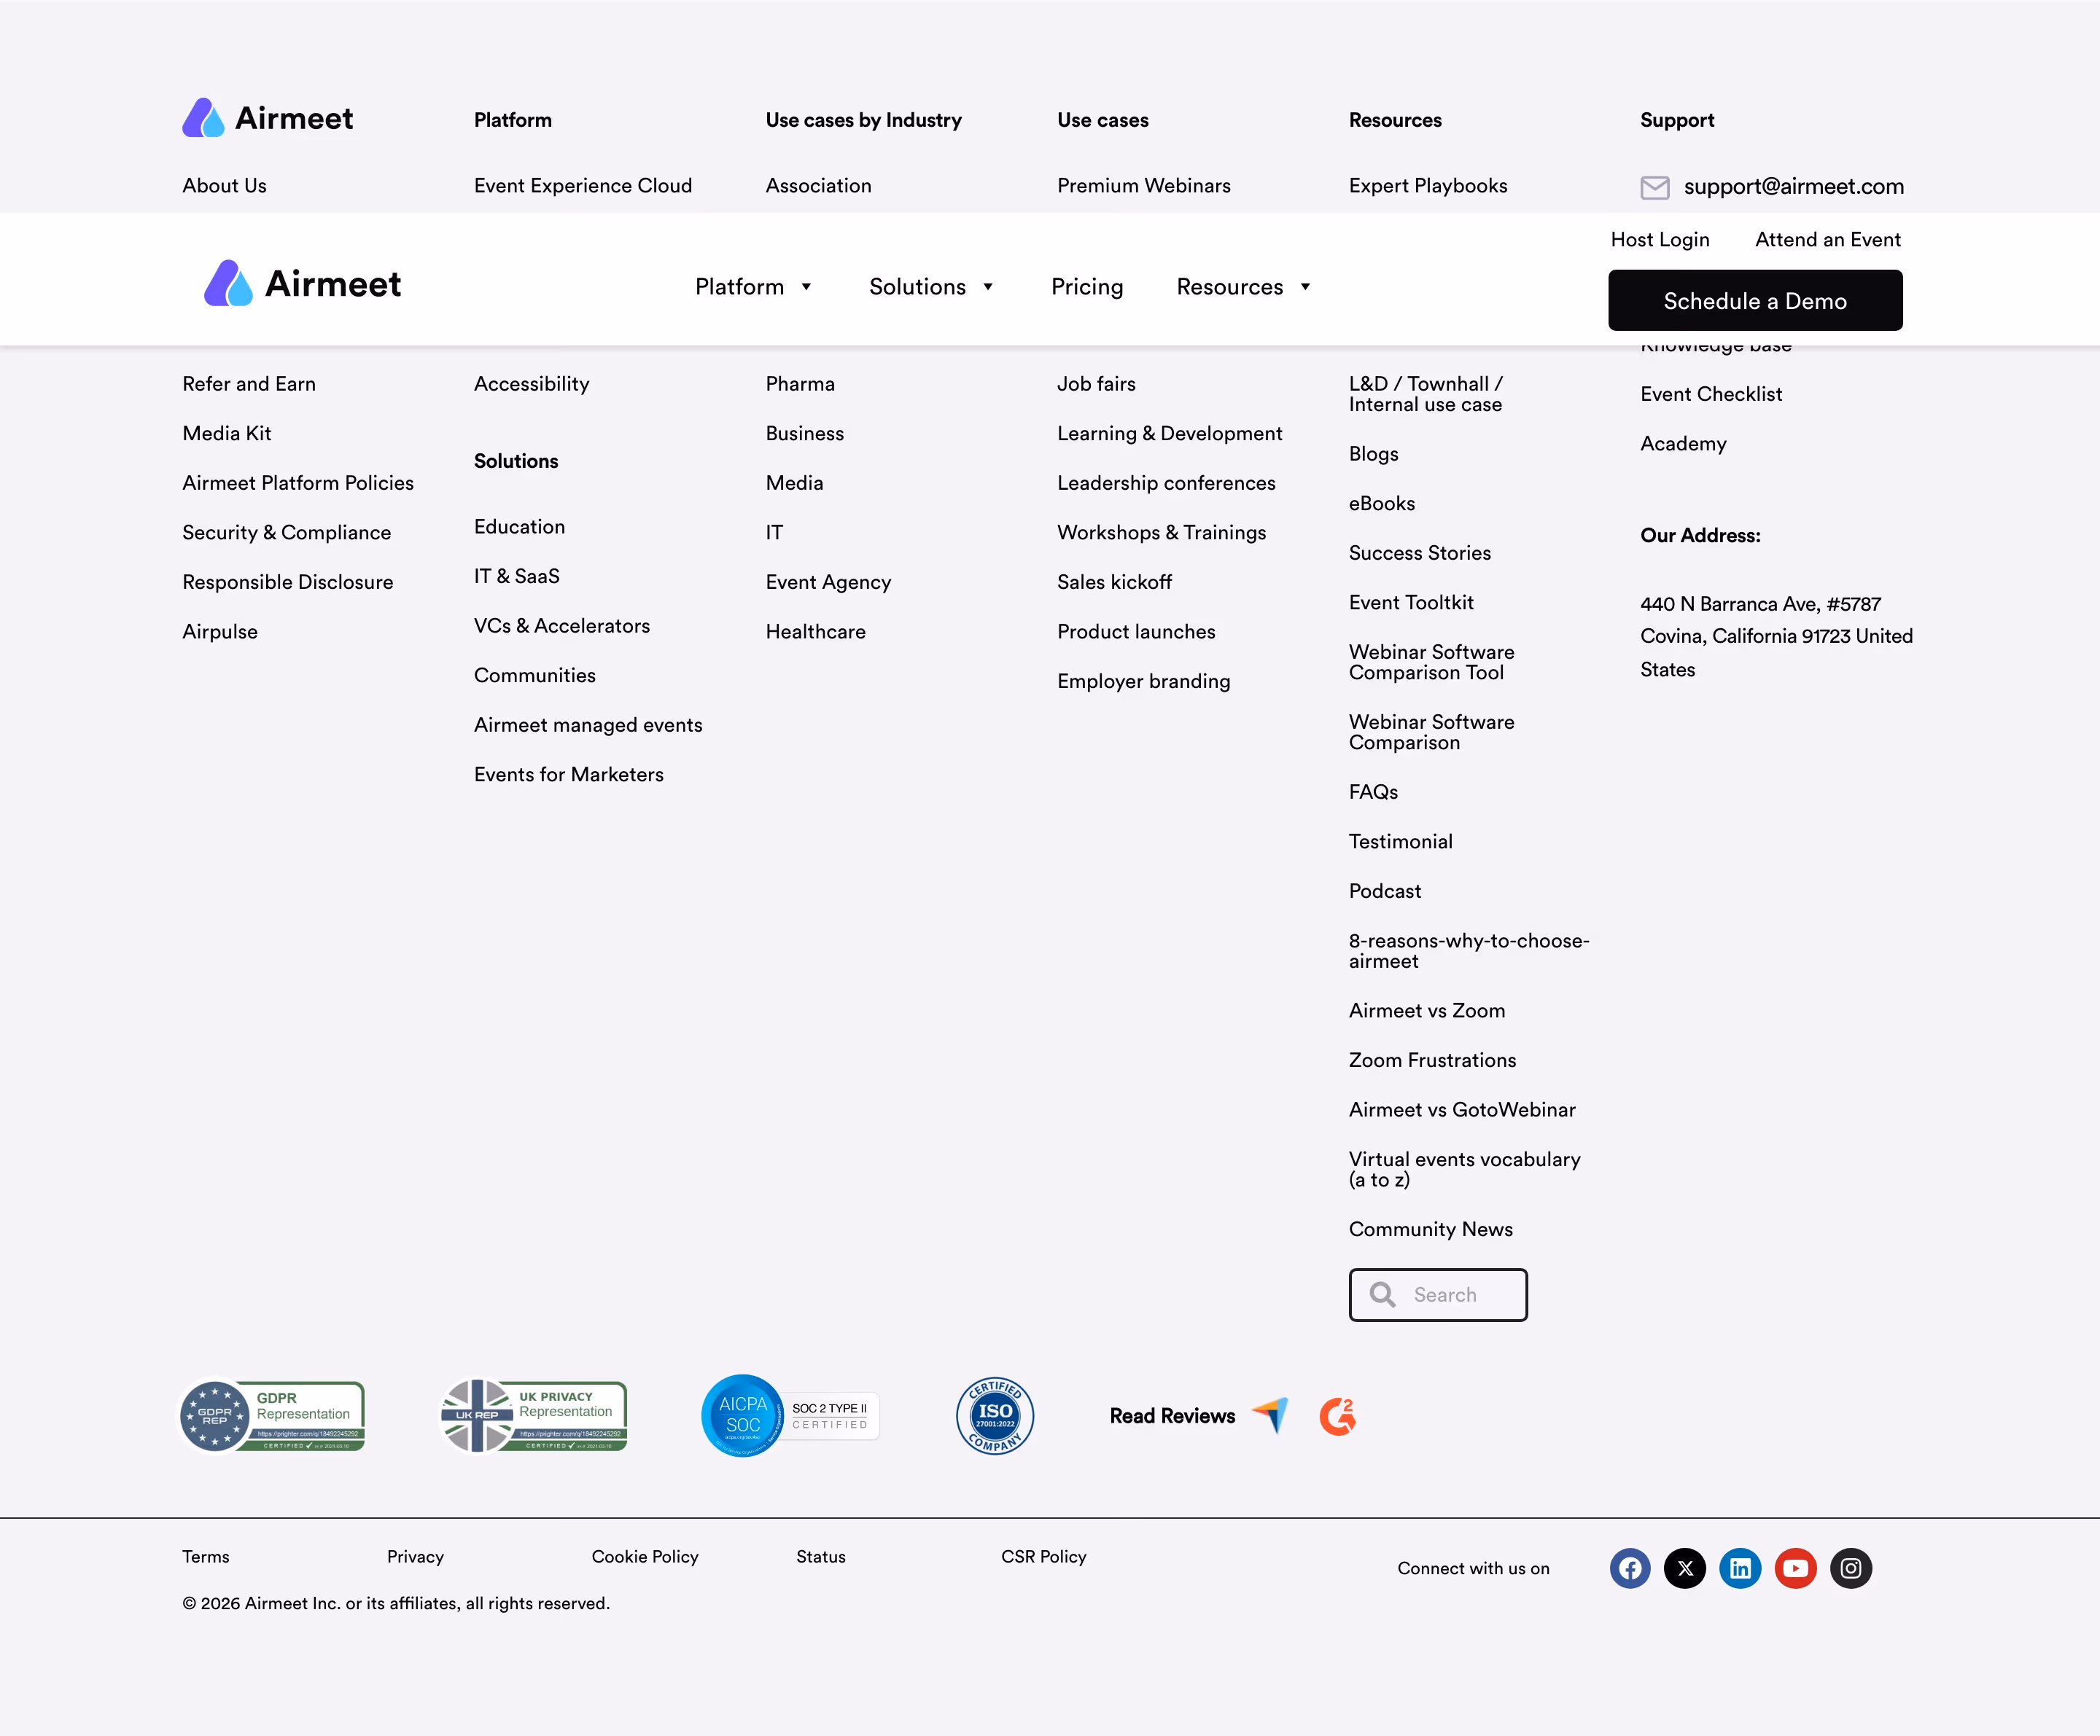Open the Privacy link in bottom bar

tap(415, 1556)
